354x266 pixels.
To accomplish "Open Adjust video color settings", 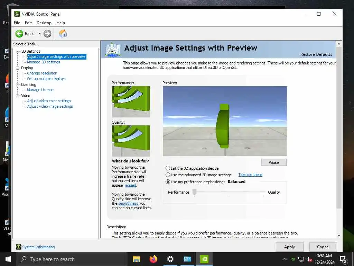I will click(x=49, y=101).
